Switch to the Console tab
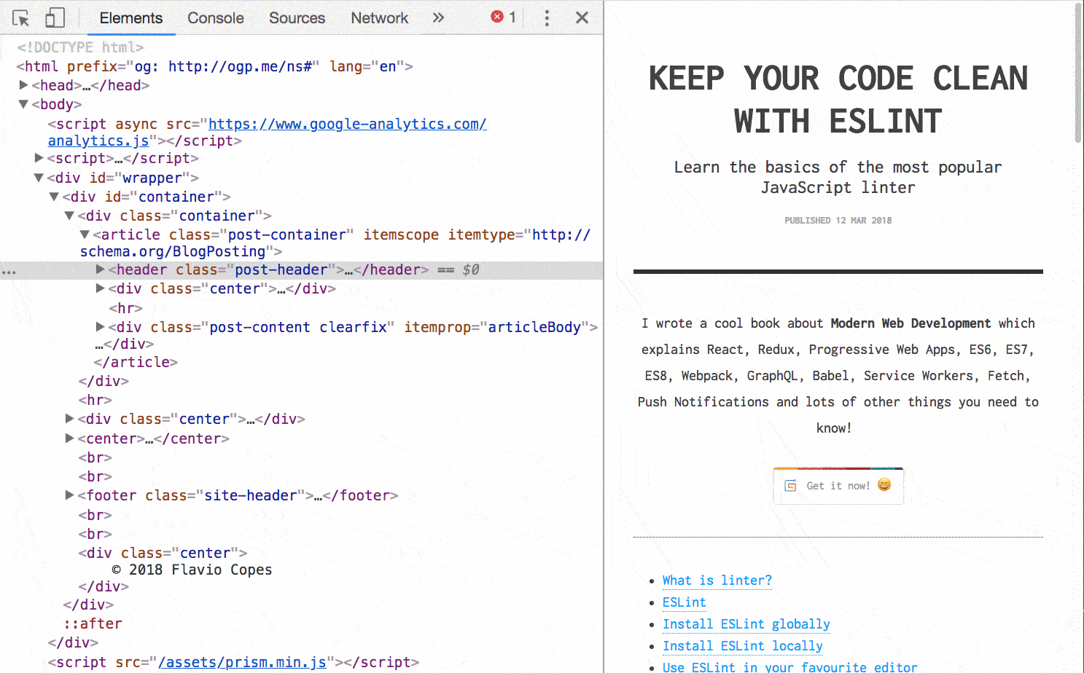This screenshot has width=1084, height=673. pos(215,18)
